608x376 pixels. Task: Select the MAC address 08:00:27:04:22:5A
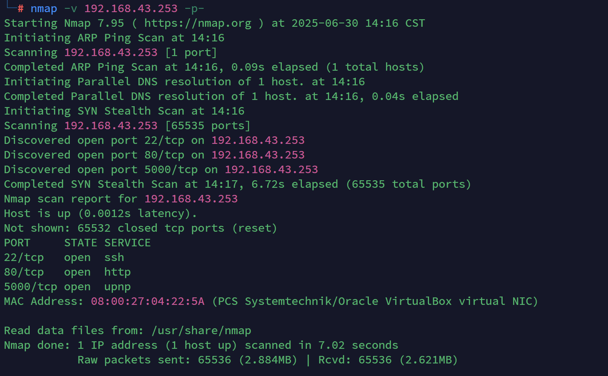point(148,302)
